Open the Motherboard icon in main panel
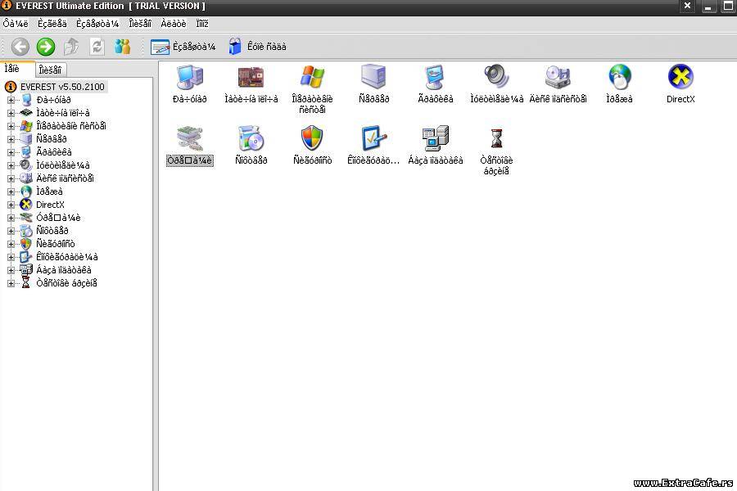 click(x=251, y=78)
